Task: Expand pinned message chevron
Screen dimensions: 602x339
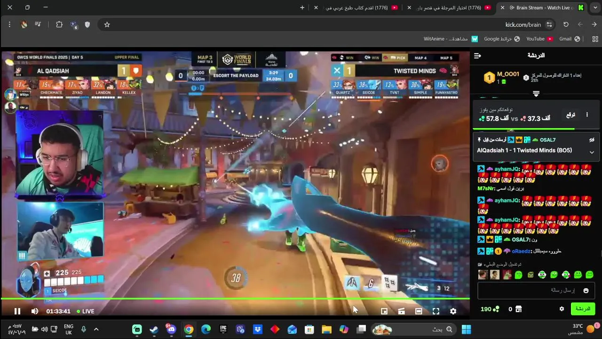Action: click(592, 152)
